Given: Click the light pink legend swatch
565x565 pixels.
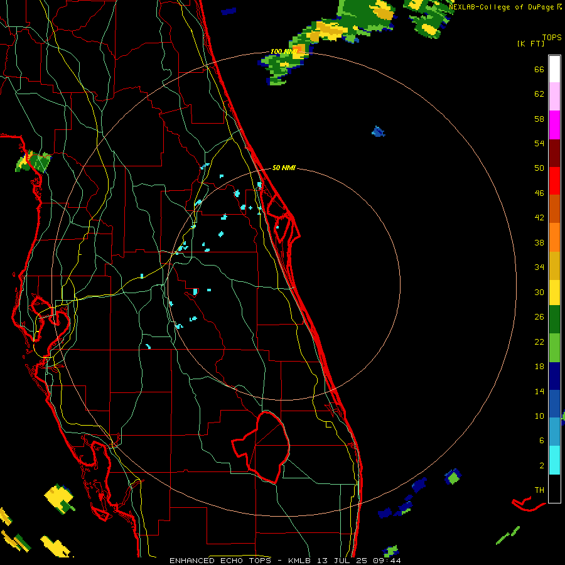Looking at the screenshot, I should coord(554,96).
